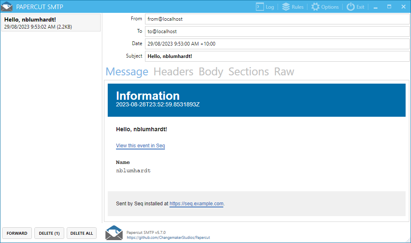Viewport: 411px width, 243px height.
Task: Open the Papercut GitHub repository link
Action: pos(168,238)
